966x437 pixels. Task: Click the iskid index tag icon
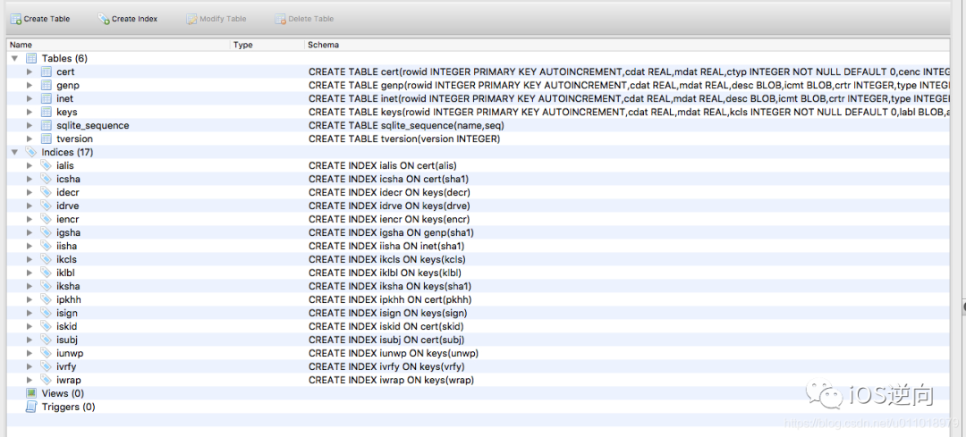click(x=47, y=326)
